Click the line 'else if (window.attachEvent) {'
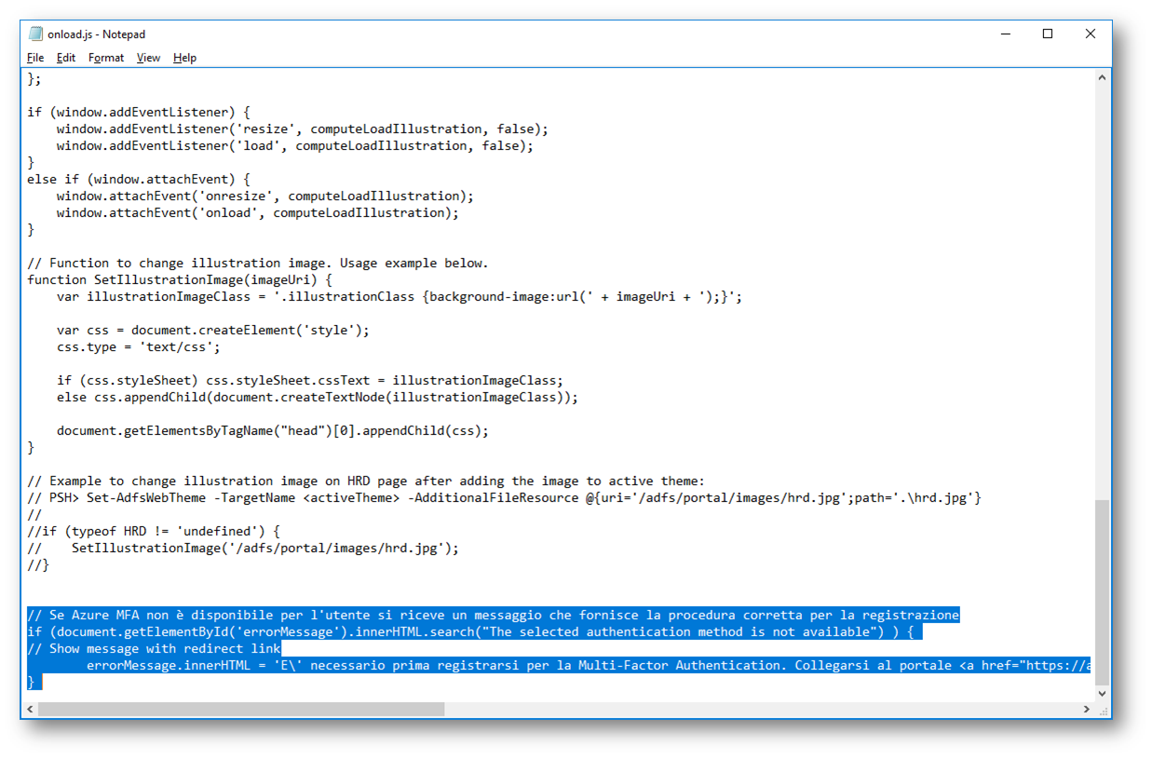 [x=138, y=179]
